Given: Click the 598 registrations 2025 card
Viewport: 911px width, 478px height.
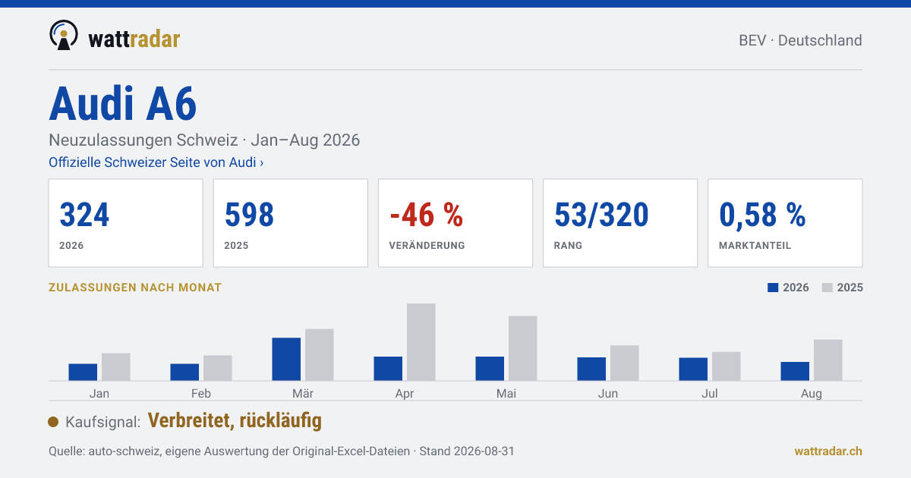Looking at the screenshot, I should click(291, 223).
